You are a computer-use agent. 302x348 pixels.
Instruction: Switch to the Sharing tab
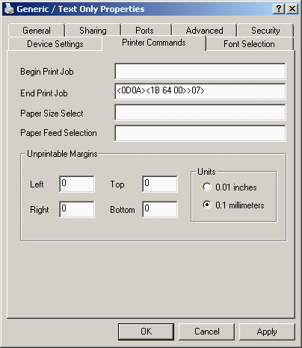coord(93,31)
